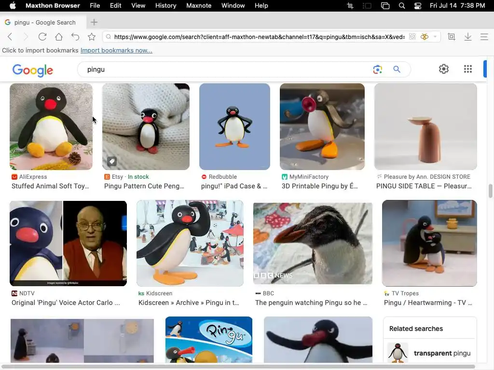The height and width of the screenshot is (370, 494).
Task: Go back with the browser back arrow
Action: click(10, 37)
